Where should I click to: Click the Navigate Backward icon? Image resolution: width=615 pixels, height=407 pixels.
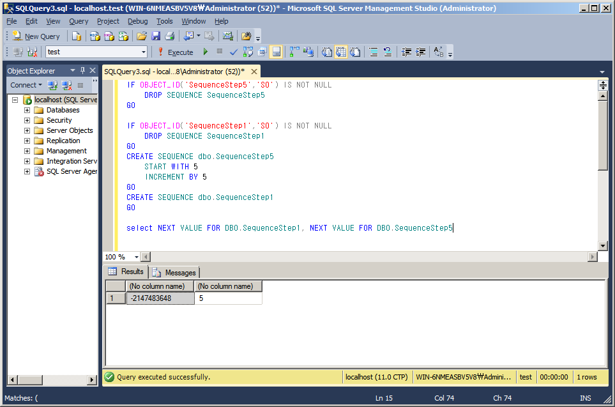[x=188, y=36]
